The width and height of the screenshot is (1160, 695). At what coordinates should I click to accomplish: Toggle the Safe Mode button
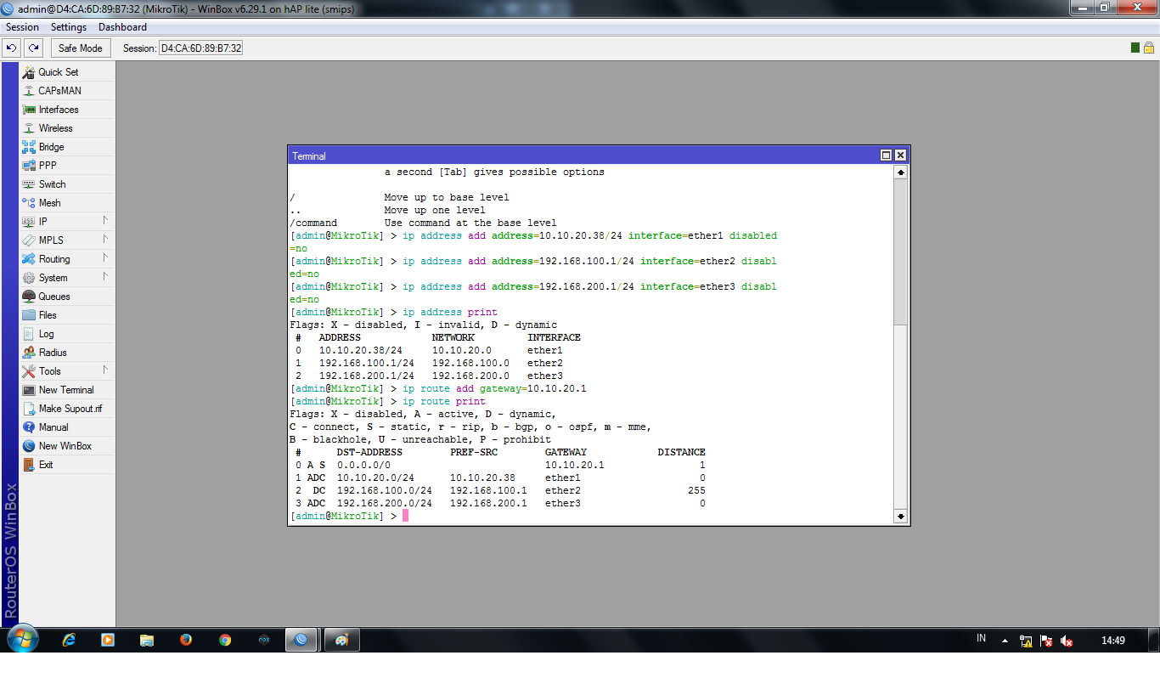[81, 48]
